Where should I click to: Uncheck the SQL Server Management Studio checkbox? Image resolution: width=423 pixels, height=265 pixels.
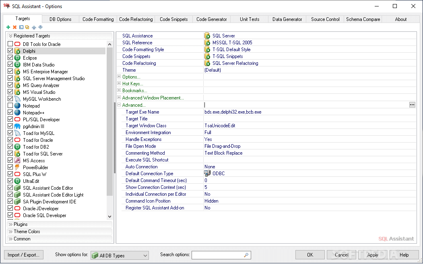tap(10, 78)
